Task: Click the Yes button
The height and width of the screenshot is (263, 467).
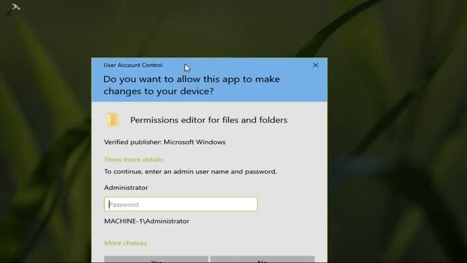Action: click(156, 259)
